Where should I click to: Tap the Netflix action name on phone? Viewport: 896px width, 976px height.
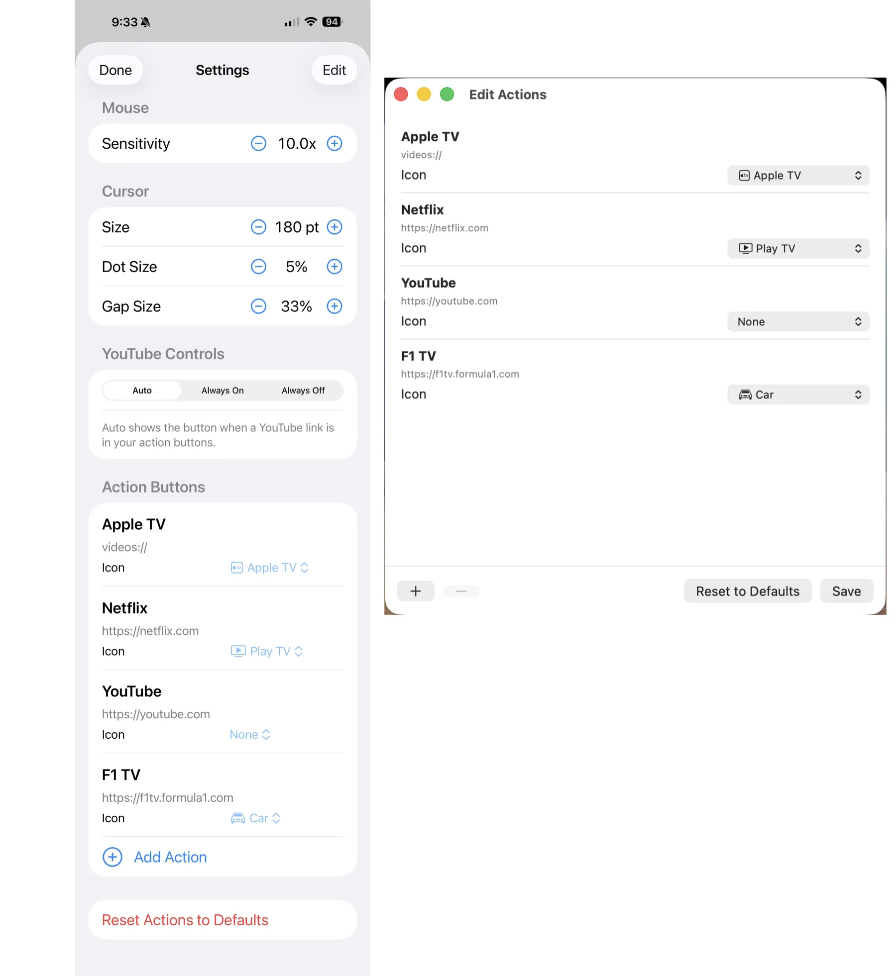(x=125, y=608)
